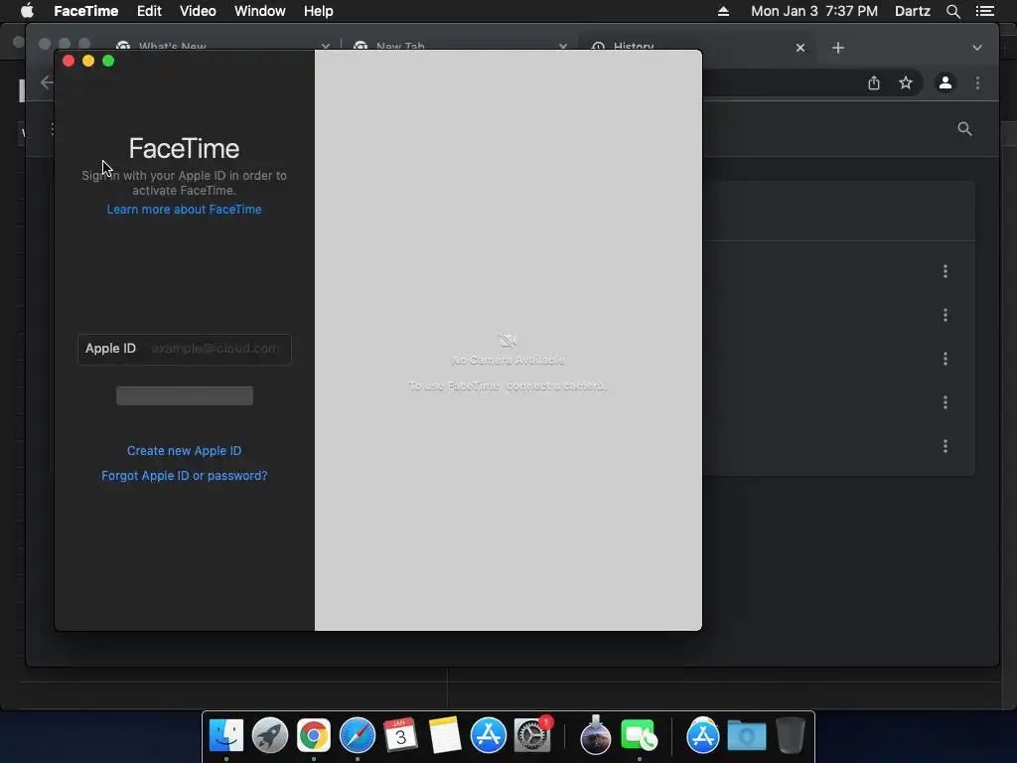Image resolution: width=1017 pixels, height=763 pixels.
Task: Click the search history magnifier icon
Action: (x=964, y=129)
